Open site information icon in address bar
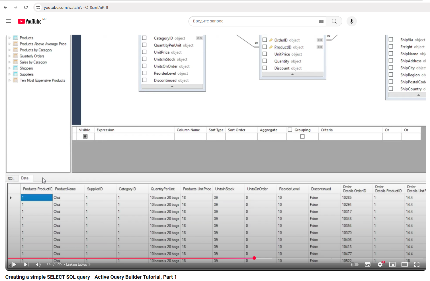The image size is (430, 281). tap(38, 7)
